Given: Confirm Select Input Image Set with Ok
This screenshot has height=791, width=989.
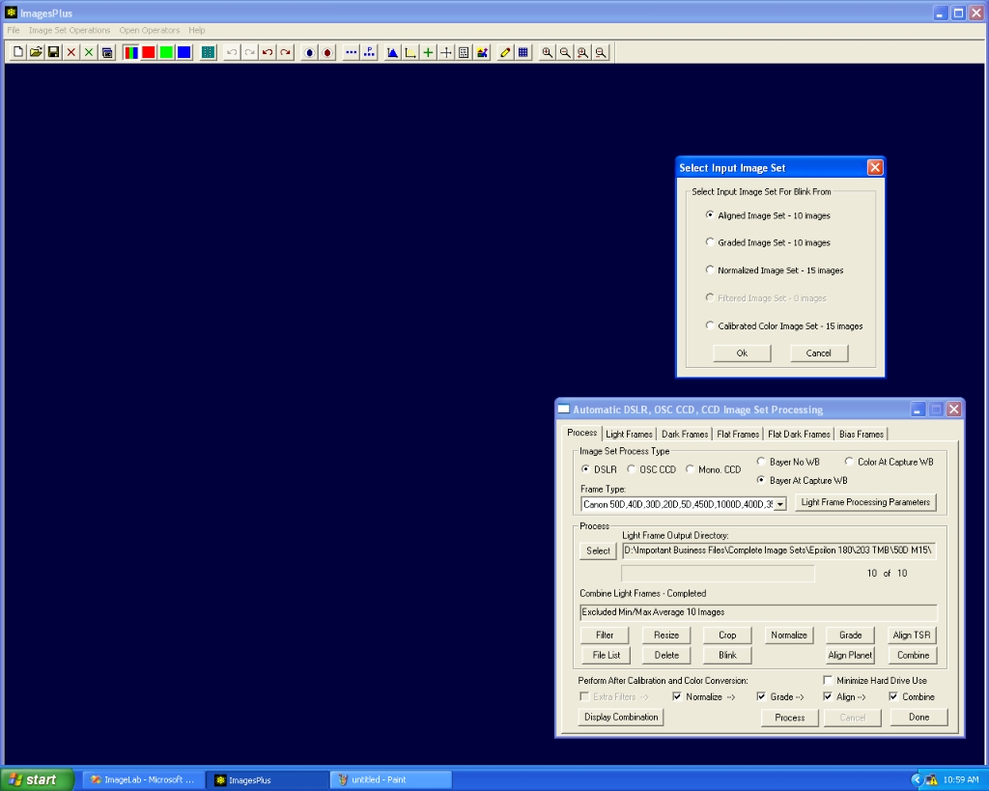Looking at the screenshot, I should 742,353.
